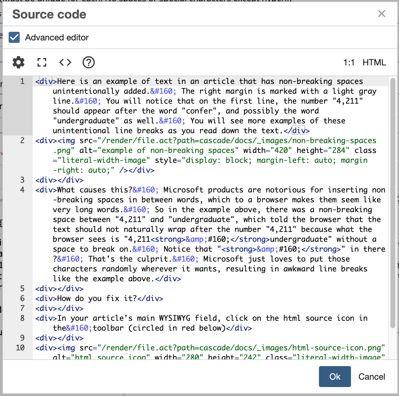Viewport: 399px width, 396px height.
Task: Click the "Source code" dialog title
Action: 49,14
